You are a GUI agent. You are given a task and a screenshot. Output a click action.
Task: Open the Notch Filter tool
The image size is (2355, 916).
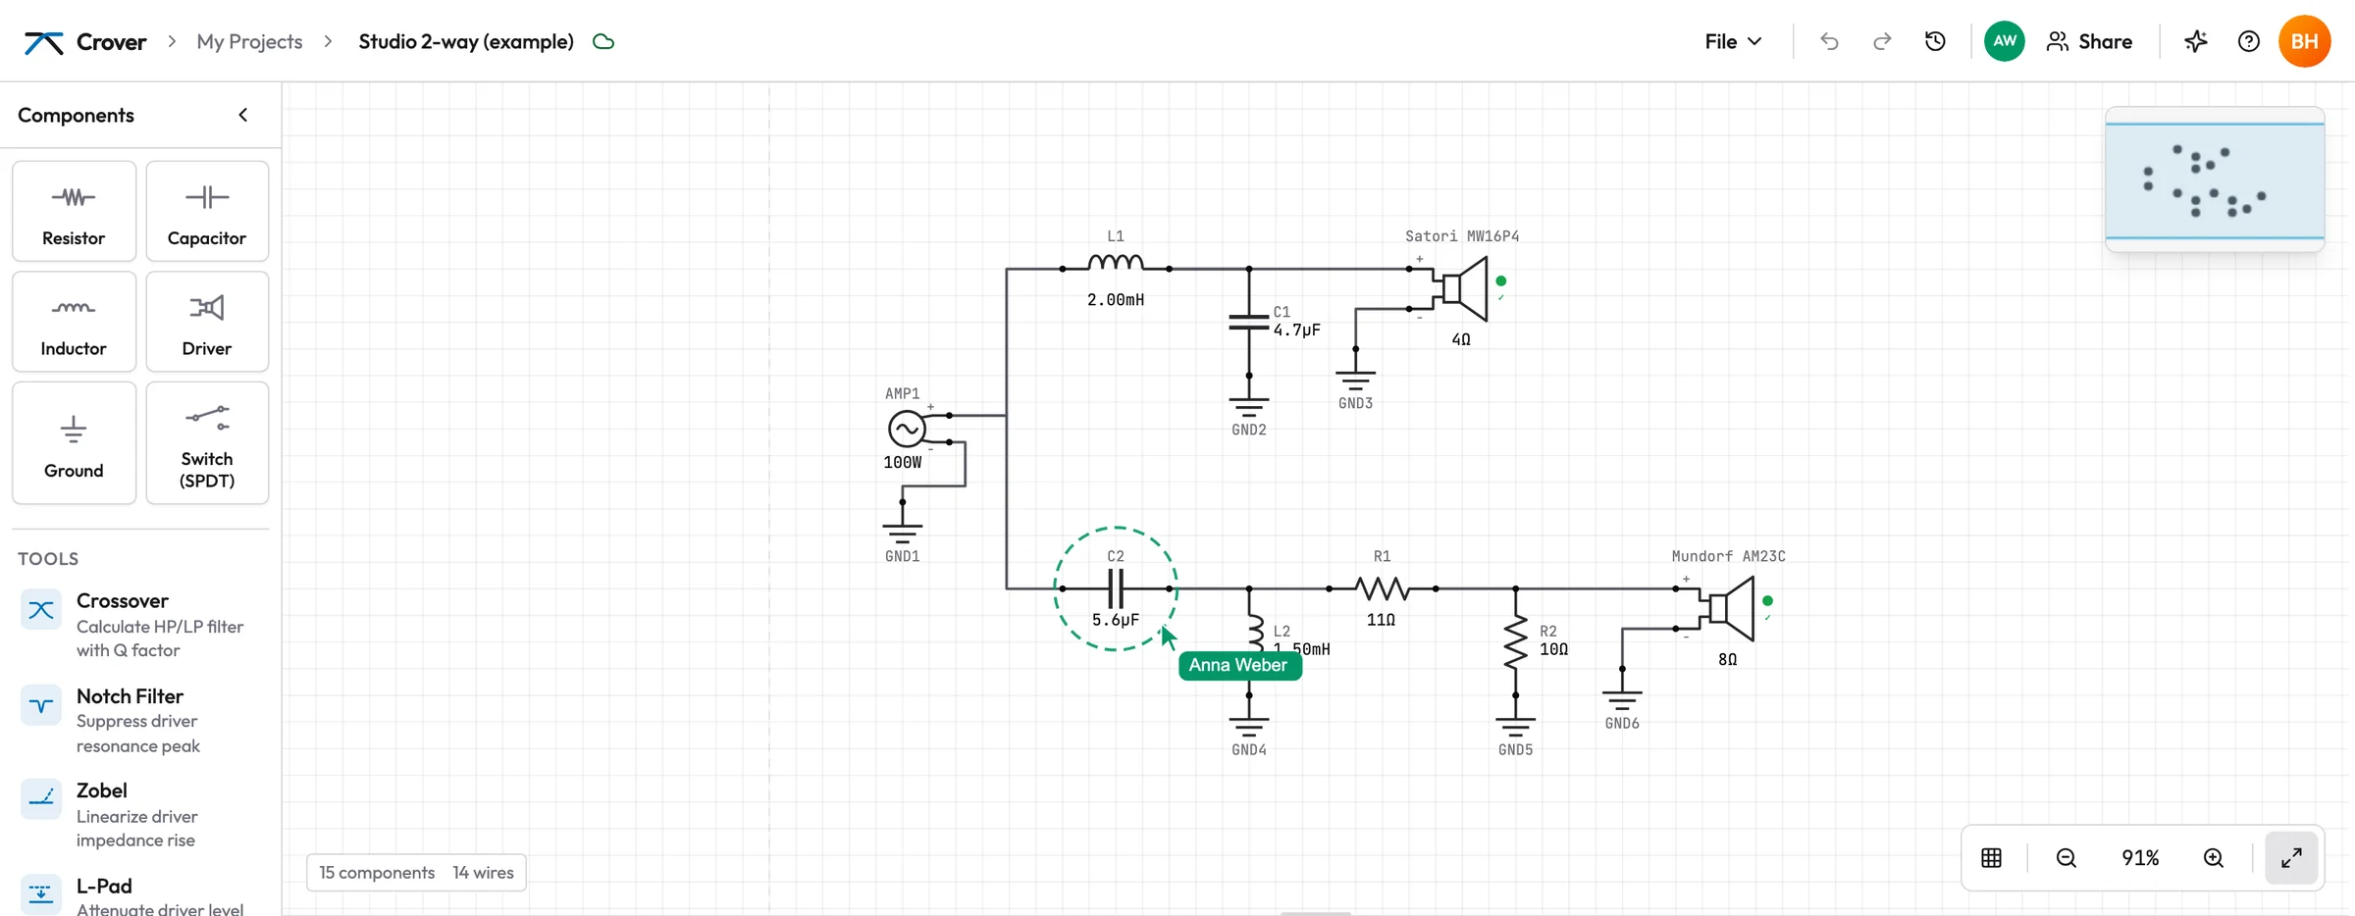[x=140, y=720]
